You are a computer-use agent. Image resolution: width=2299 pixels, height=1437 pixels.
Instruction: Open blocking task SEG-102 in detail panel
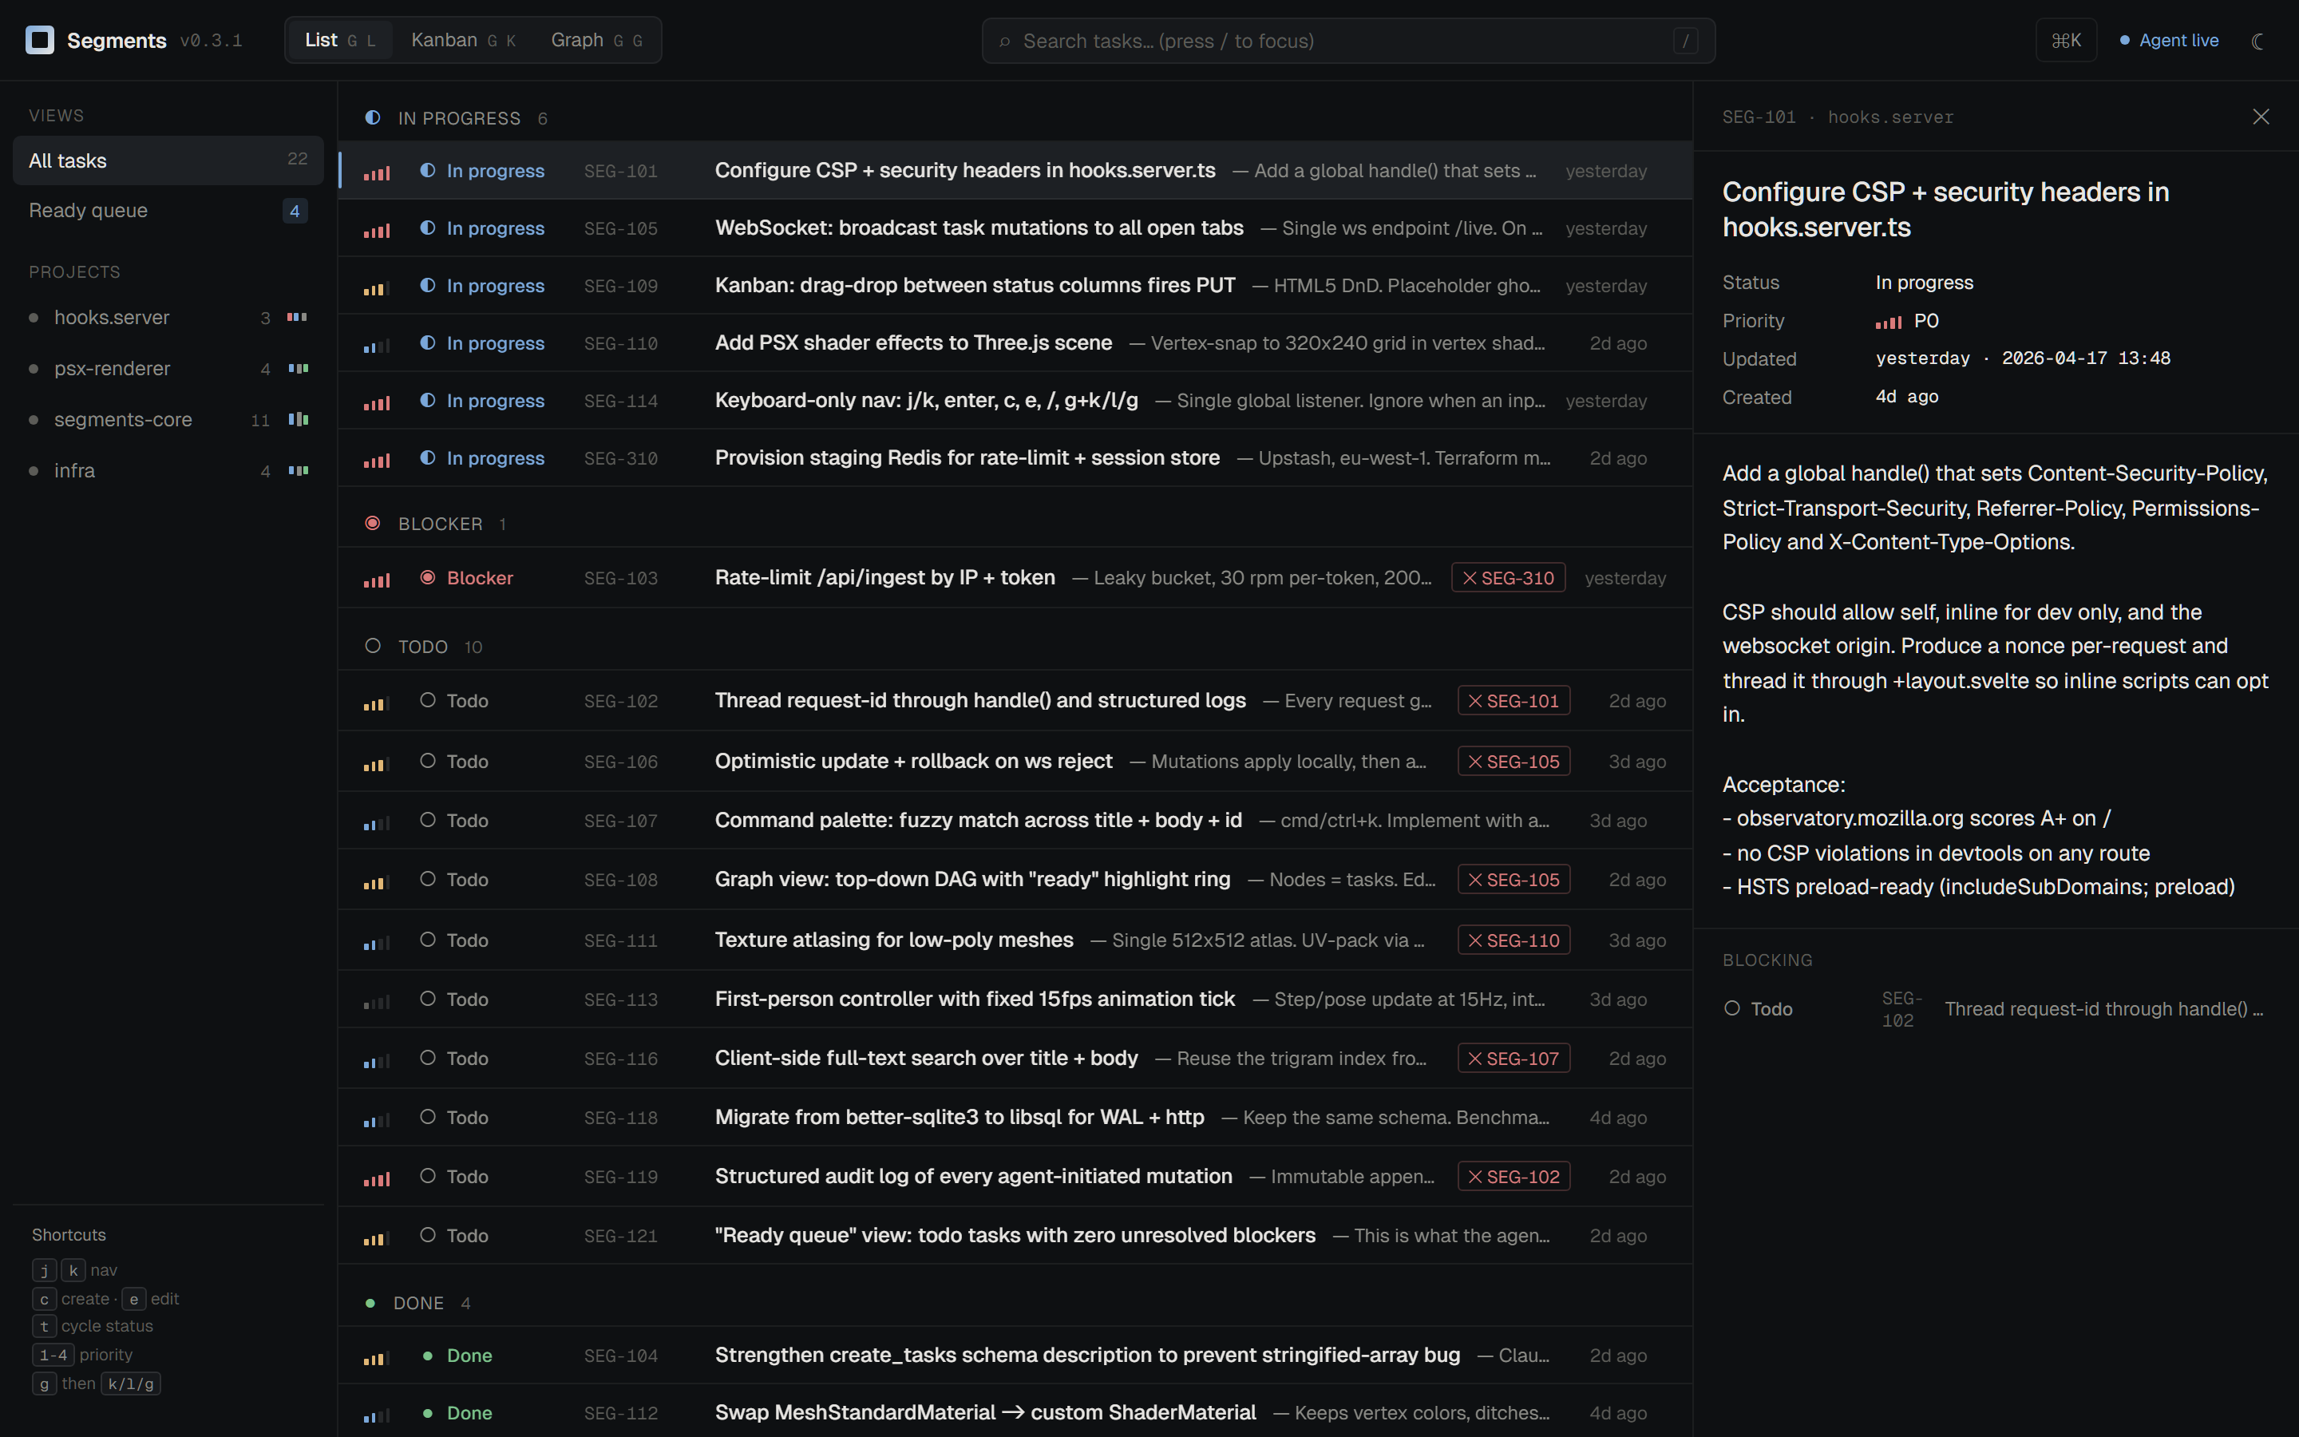coord(1995,1008)
